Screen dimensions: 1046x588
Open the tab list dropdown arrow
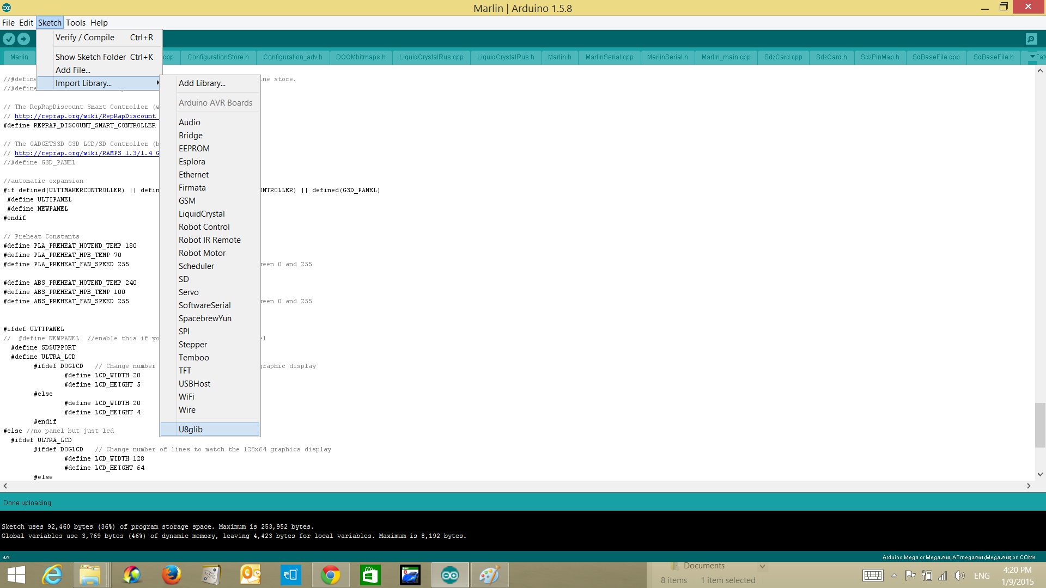pyautogui.click(x=1032, y=57)
